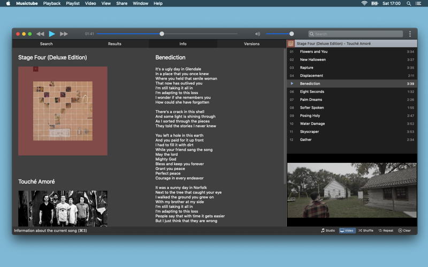The image size is (428, 267).
Task: Clear the playlist with Clear button
Action: pos(404,231)
